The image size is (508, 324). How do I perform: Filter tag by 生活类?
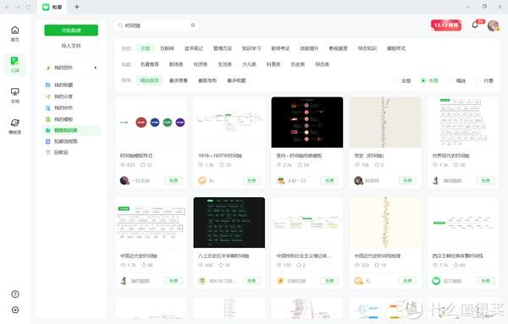[224, 64]
